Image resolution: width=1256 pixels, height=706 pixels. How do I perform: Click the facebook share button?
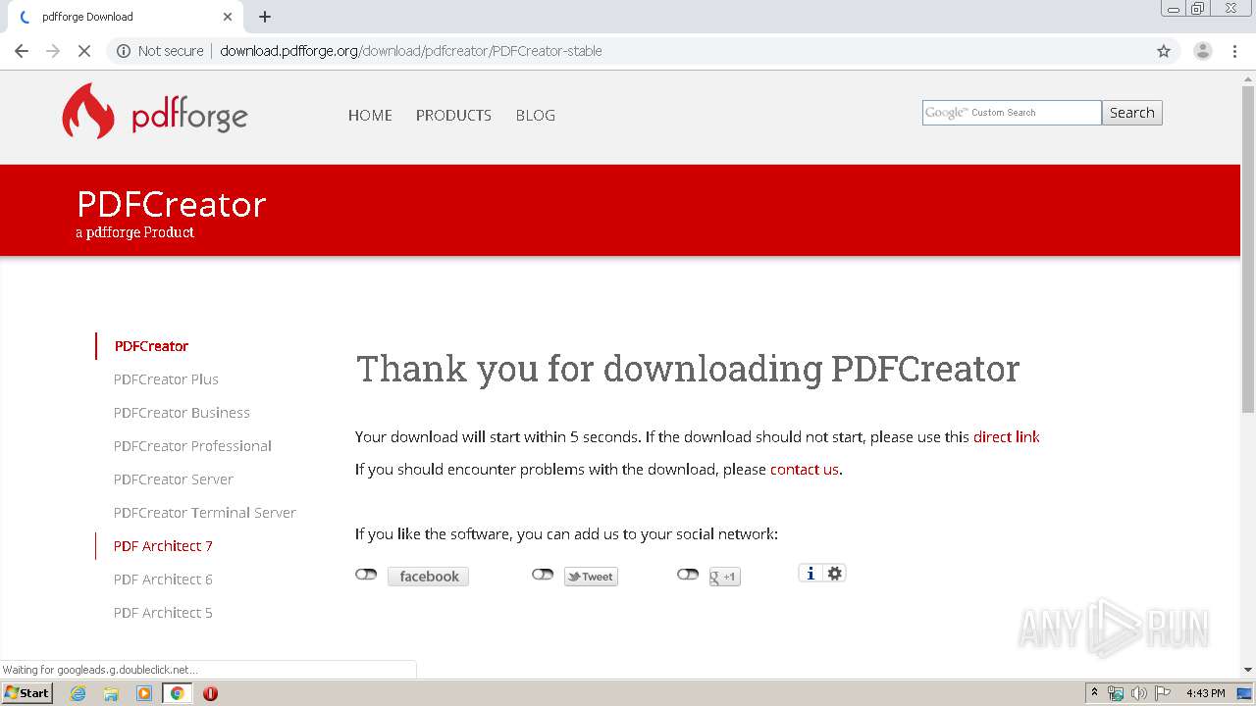coord(428,577)
